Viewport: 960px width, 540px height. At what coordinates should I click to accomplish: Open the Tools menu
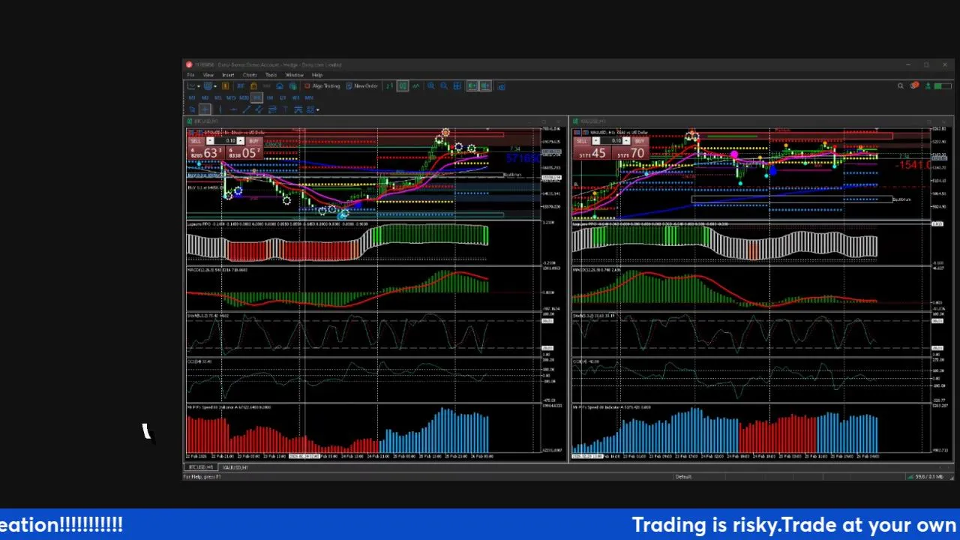coord(271,75)
